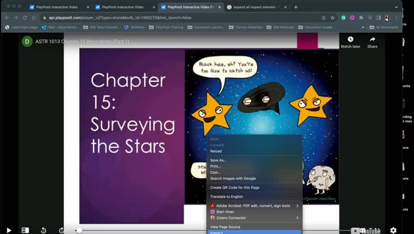Open the tab search dropdown in Chrome
The image size is (414, 234).
(397, 7)
